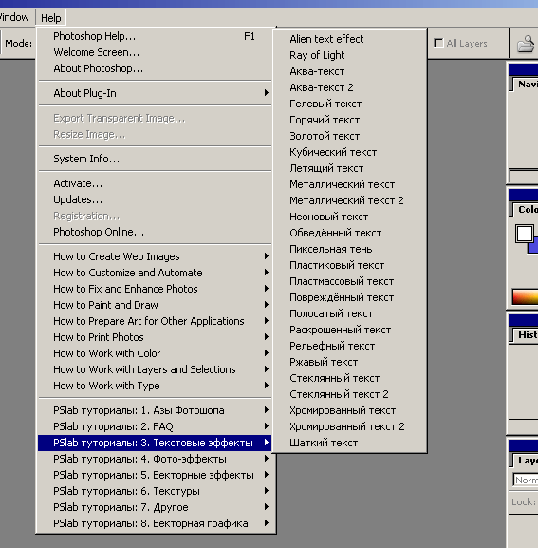Screen dimensions: 538x548
Task: Expand How to Work with Layers and Selections
Action: [155, 369]
